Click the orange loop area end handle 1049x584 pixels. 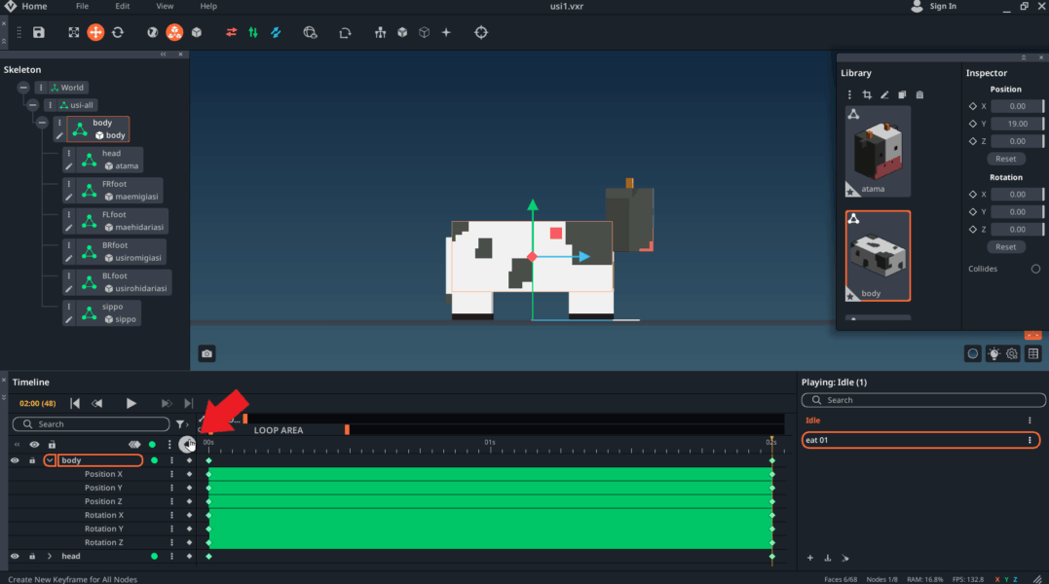pyautogui.click(x=347, y=429)
